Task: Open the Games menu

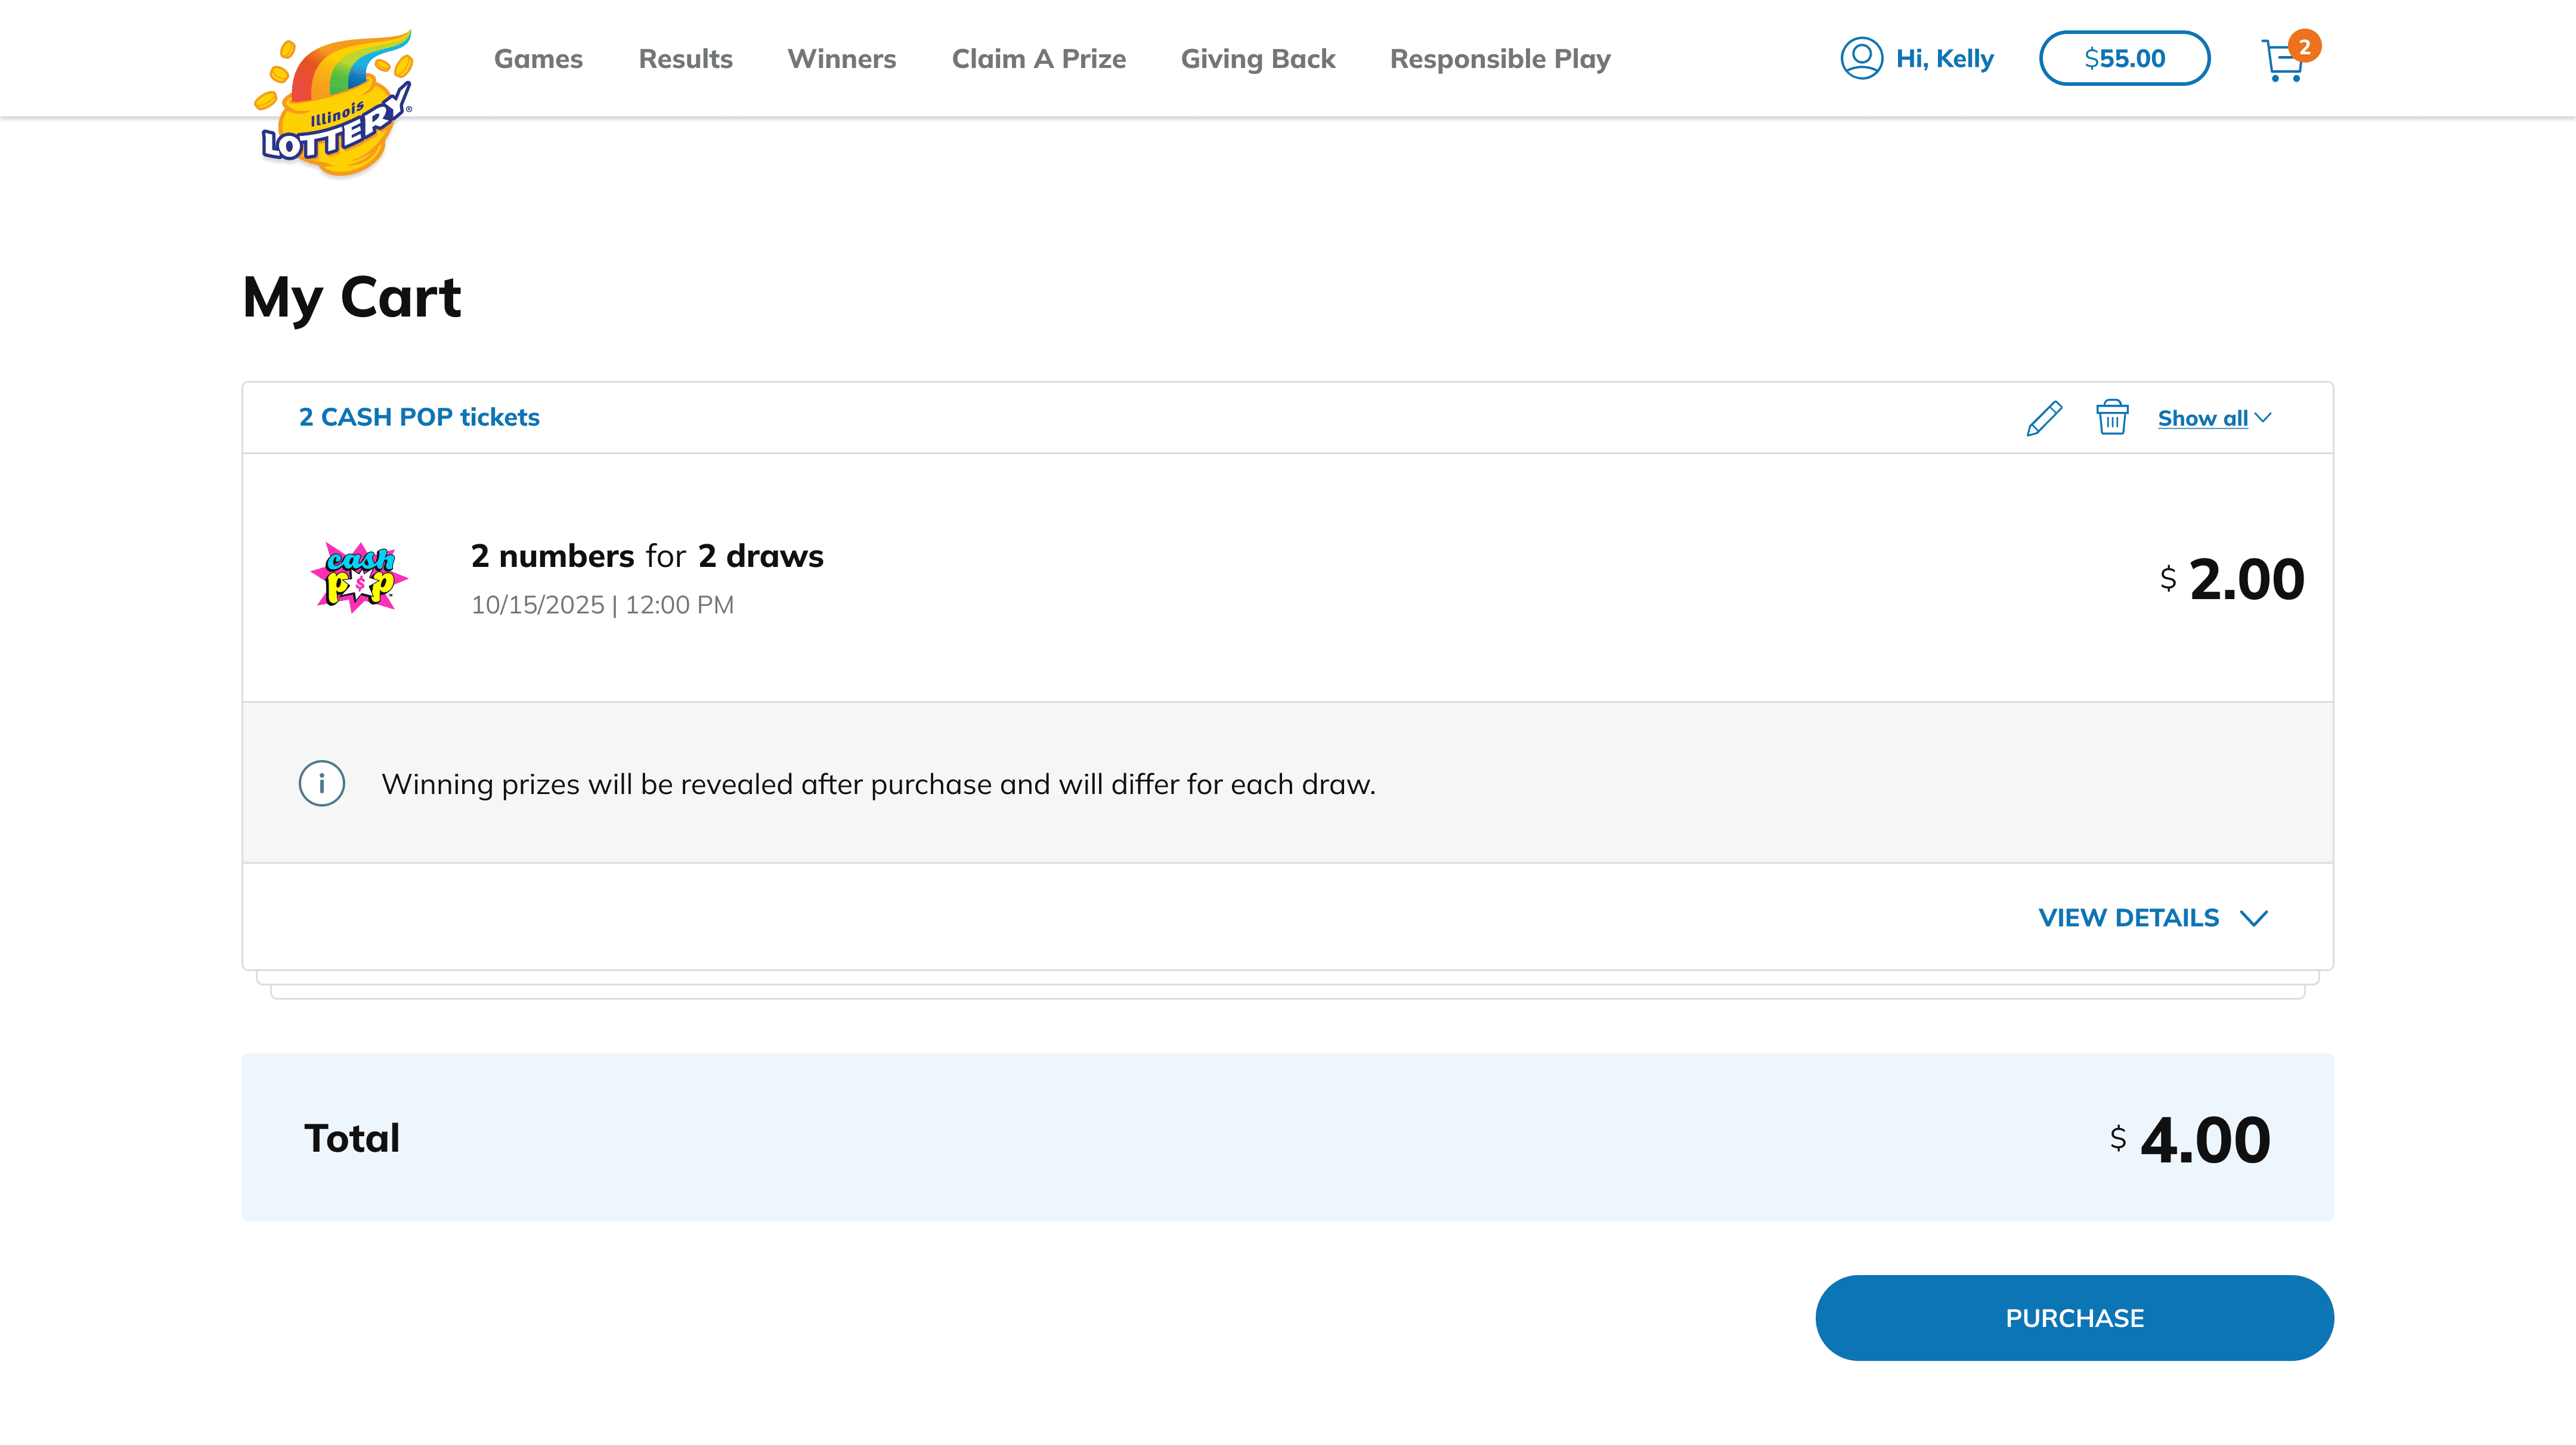Action: pos(538,59)
